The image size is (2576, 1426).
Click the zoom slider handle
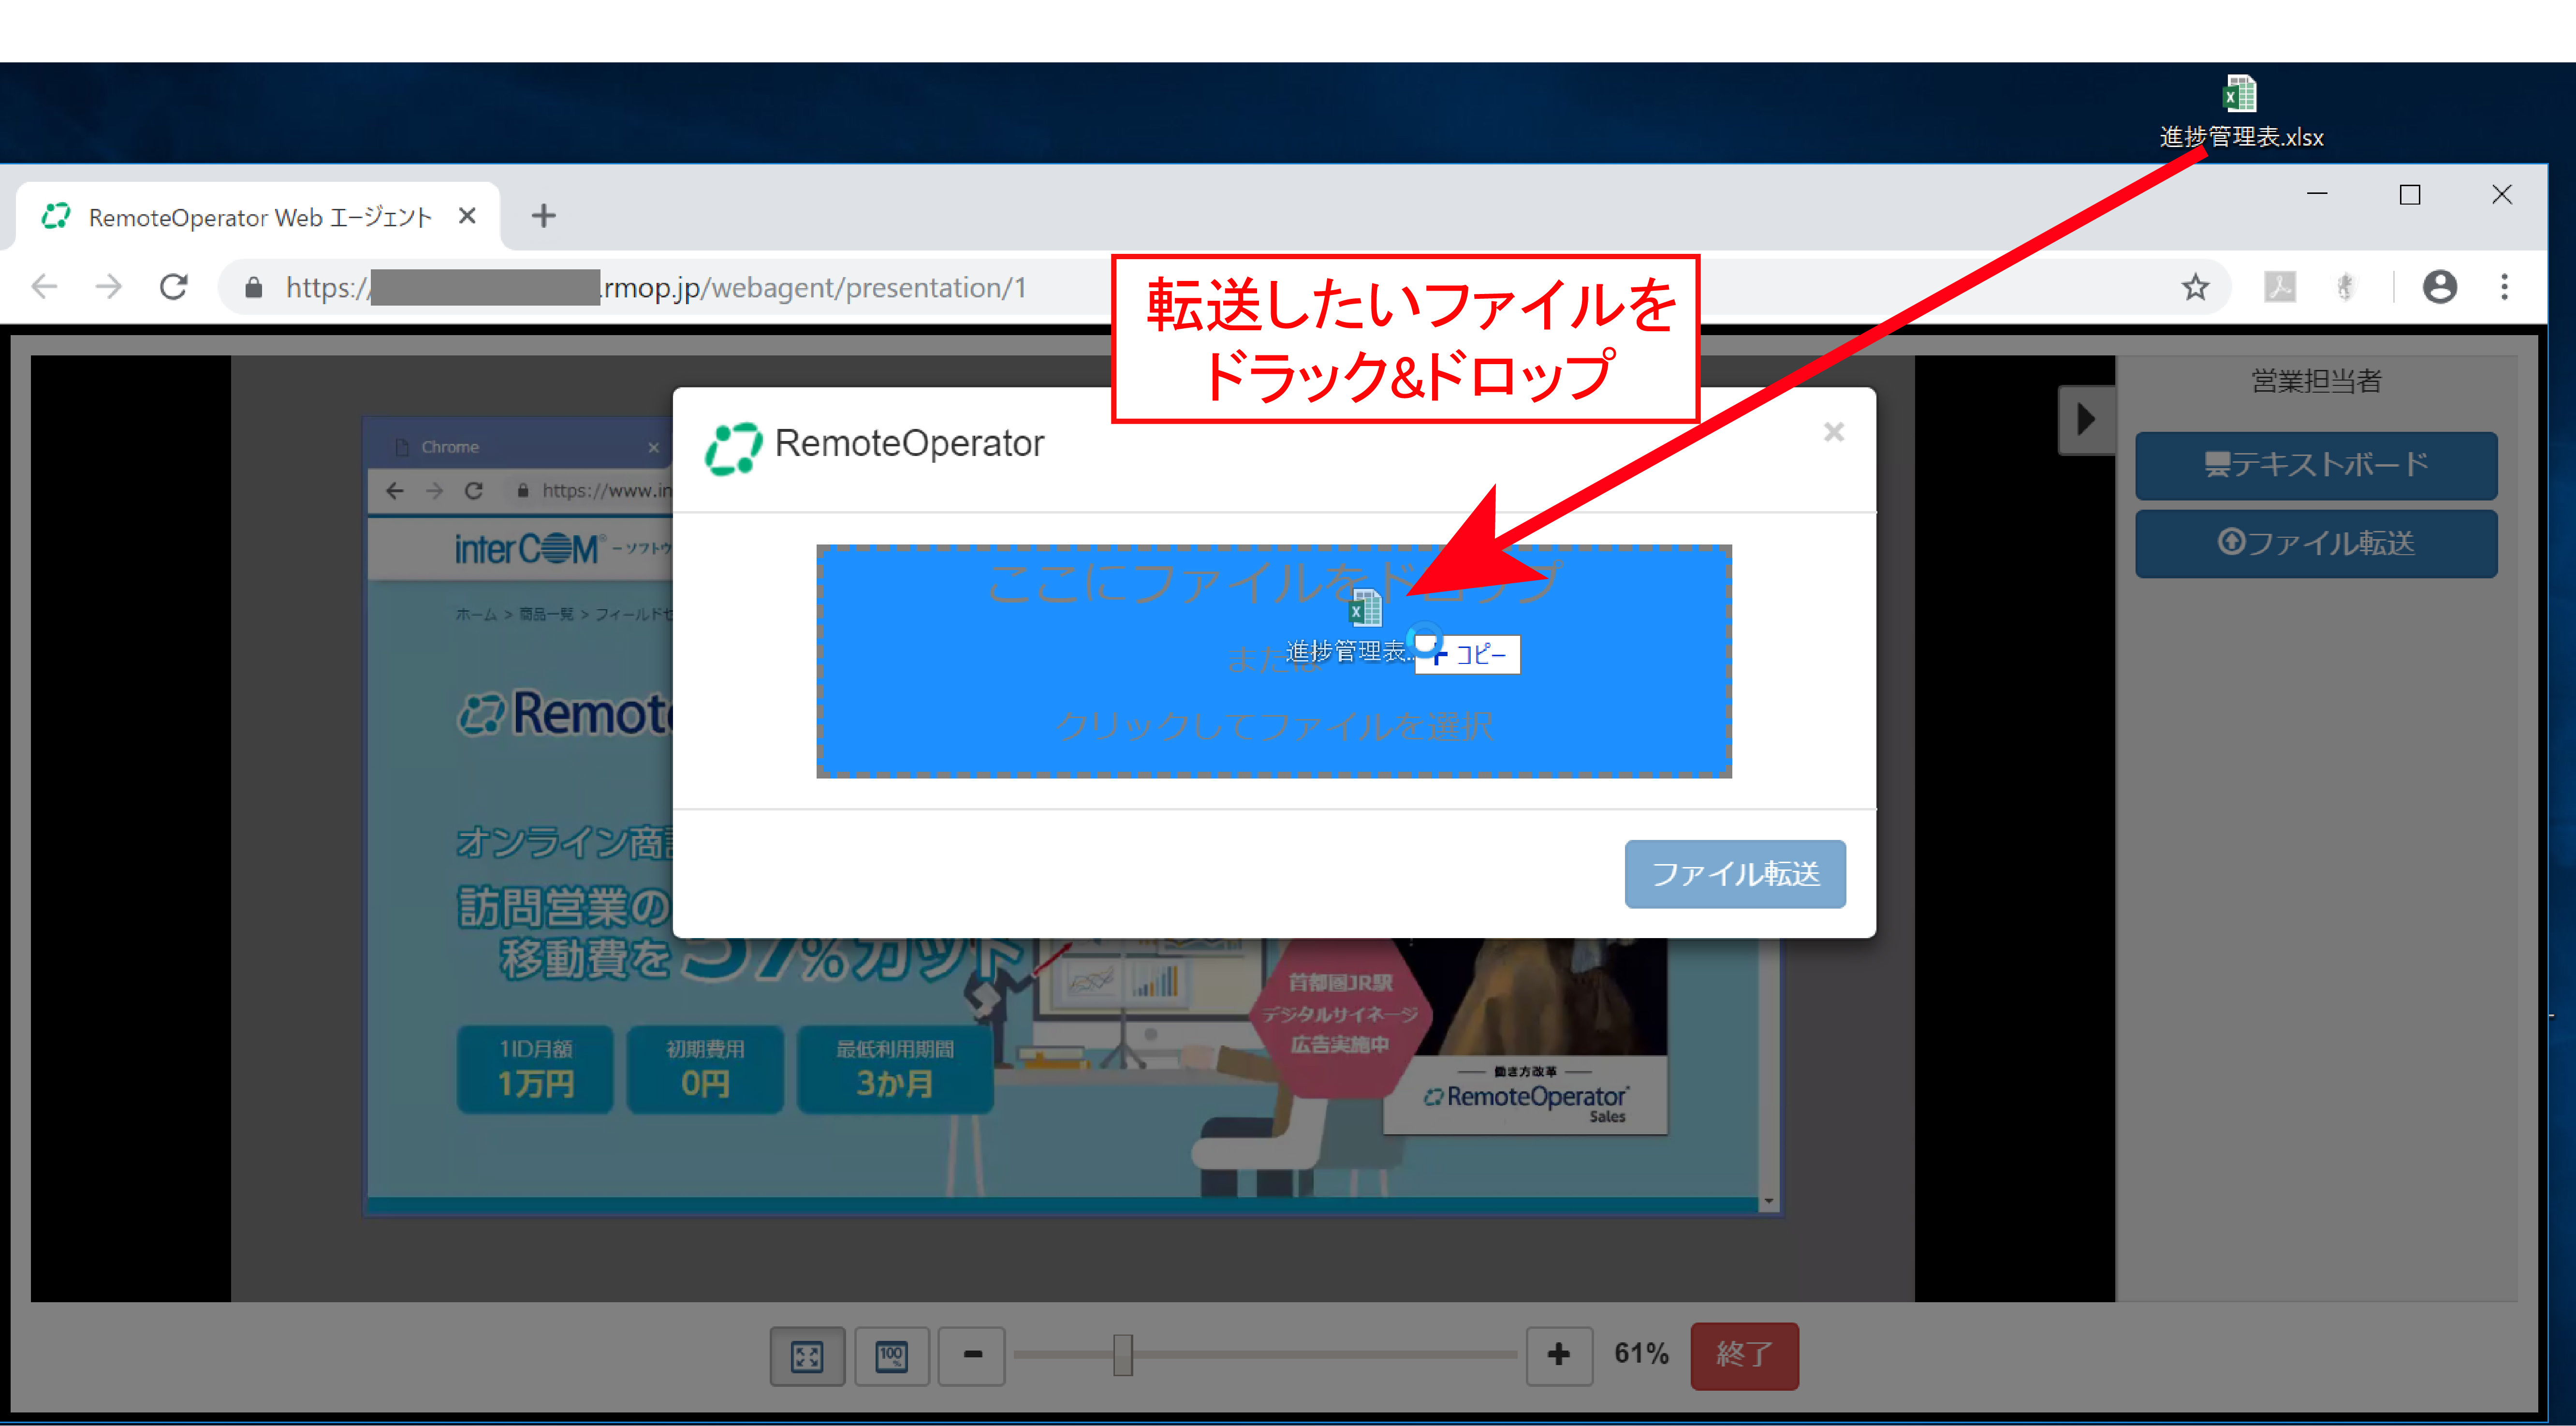tap(1122, 1355)
